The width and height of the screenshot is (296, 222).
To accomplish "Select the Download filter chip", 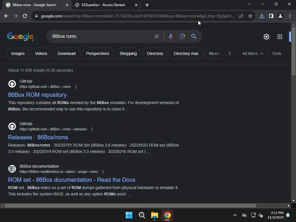I will (x=66, y=53).
